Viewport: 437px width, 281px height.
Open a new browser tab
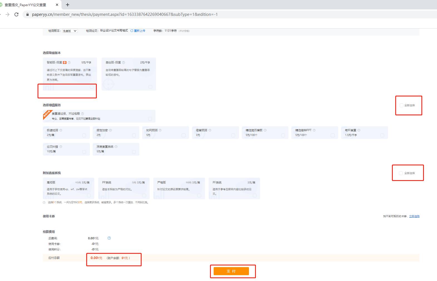(68, 5)
